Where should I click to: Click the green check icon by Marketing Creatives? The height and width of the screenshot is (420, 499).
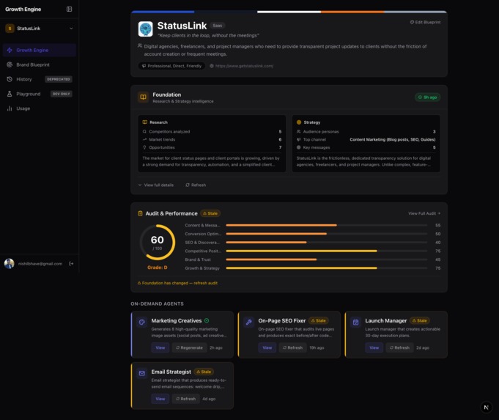(207, 320)
